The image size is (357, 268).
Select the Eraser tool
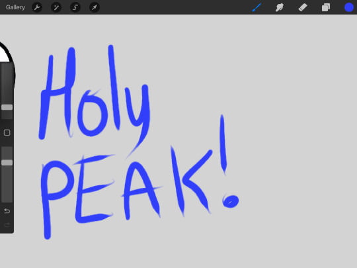click(303, 7)
